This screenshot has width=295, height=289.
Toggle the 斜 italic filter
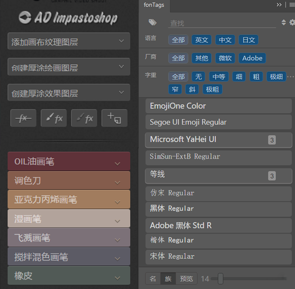(x=192, y=89)
